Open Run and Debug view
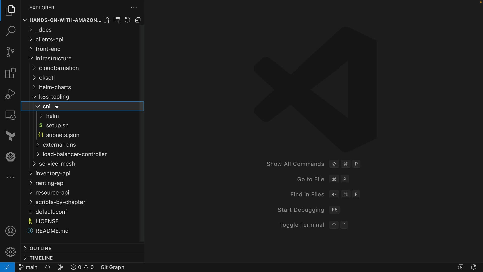The height and width of the screenshot is (272, 483). [x=10, y=94]
